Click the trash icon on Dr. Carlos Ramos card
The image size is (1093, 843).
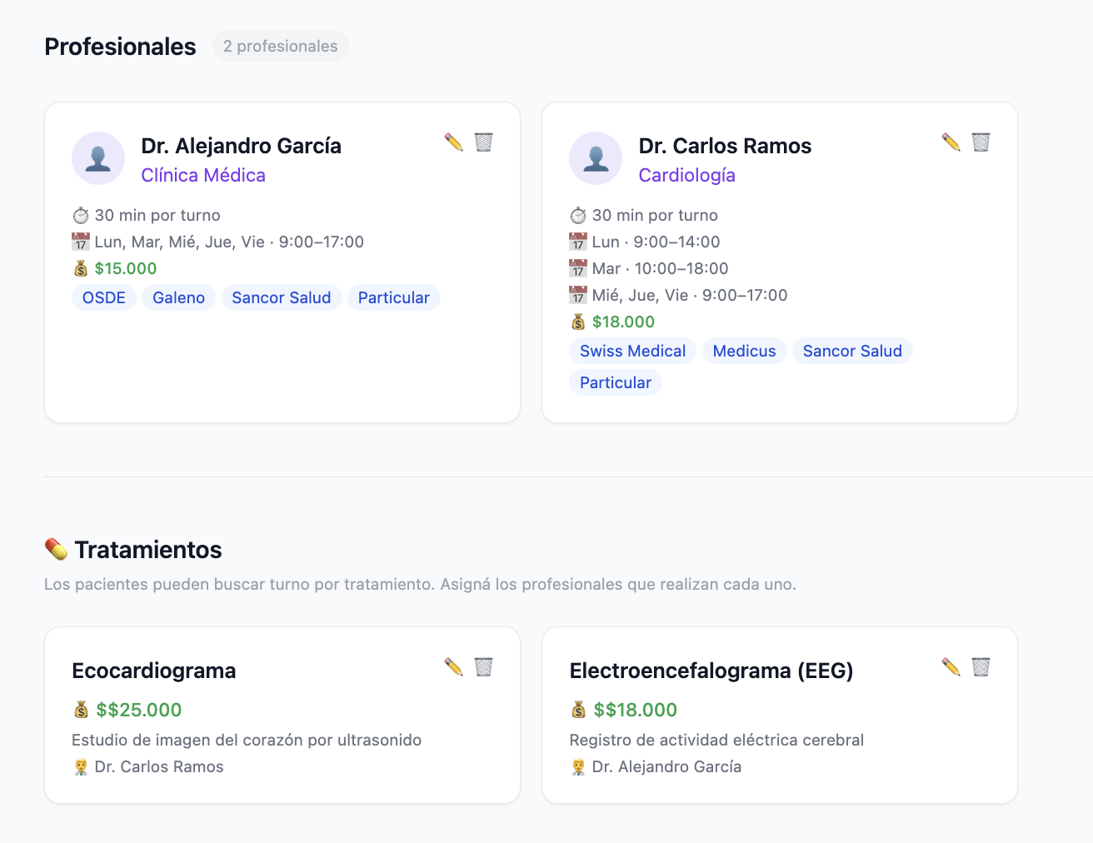point(981,142)
